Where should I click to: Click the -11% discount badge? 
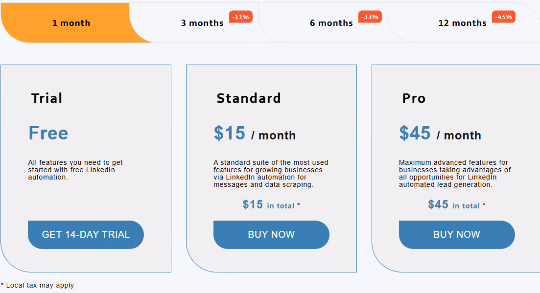[240, 16]
